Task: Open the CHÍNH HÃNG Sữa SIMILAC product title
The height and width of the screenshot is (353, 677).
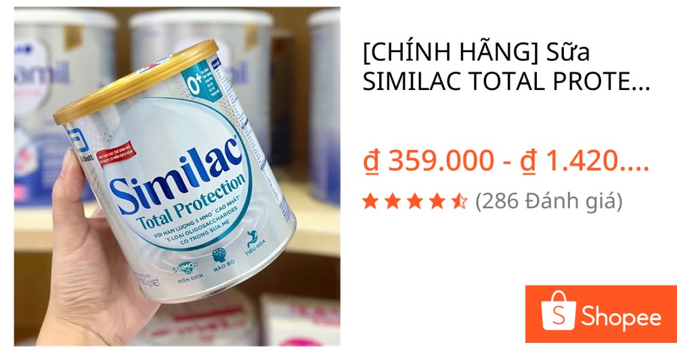Action: pyautogui.click(x=506, y=66)
